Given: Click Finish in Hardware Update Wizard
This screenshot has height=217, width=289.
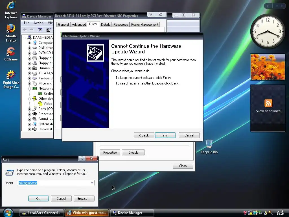Looking at the screenshot, I should 165,135.
